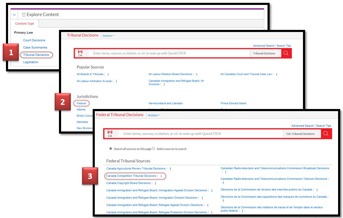Click the CA flag jurisdiction icon in Federal Tribunal search
343x218 pixels.
point(110,134)
